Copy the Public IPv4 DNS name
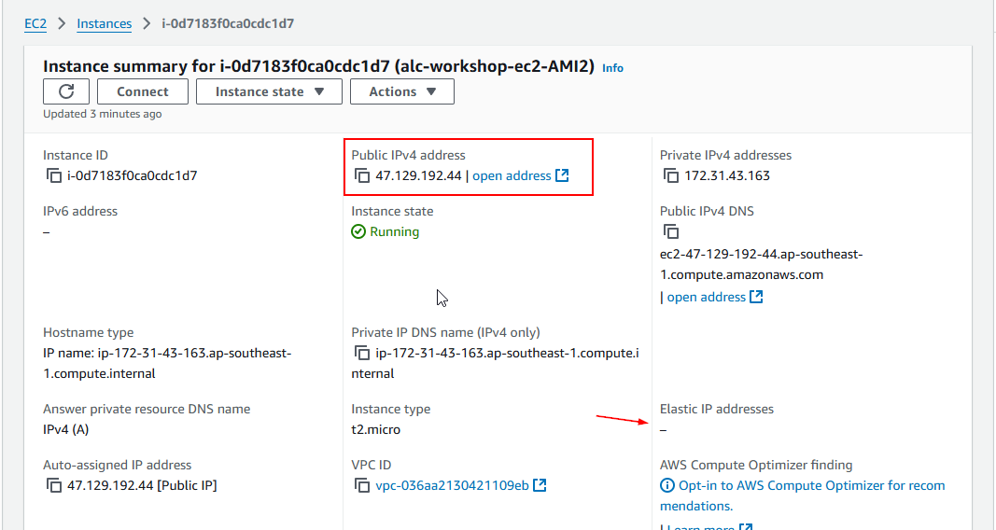996x530 pixels. pyautogui.click(x=670, y=231)
